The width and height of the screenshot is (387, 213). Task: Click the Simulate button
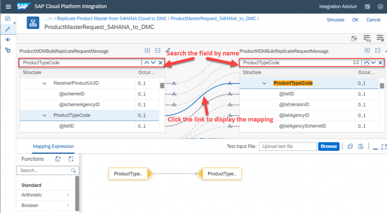[x=336, y=20]
